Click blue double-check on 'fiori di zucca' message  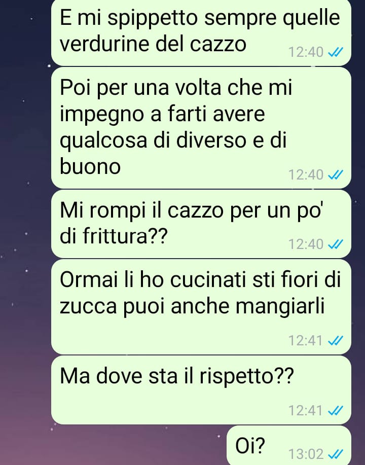click(336, 341)
